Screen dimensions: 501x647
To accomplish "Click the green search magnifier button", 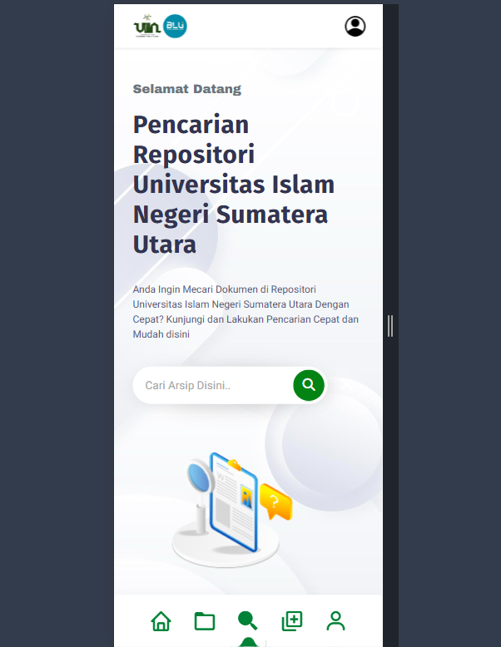I will tap(309, 385).
